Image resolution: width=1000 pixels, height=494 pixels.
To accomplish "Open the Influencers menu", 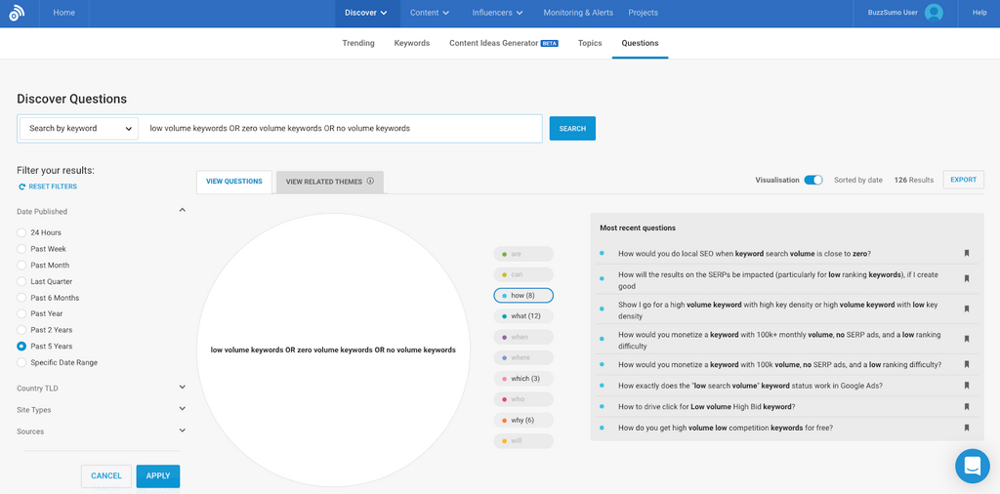I will 498,13.
